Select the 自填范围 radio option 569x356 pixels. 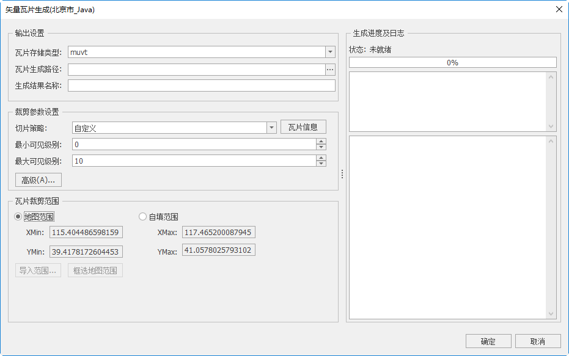pos(143,217)
